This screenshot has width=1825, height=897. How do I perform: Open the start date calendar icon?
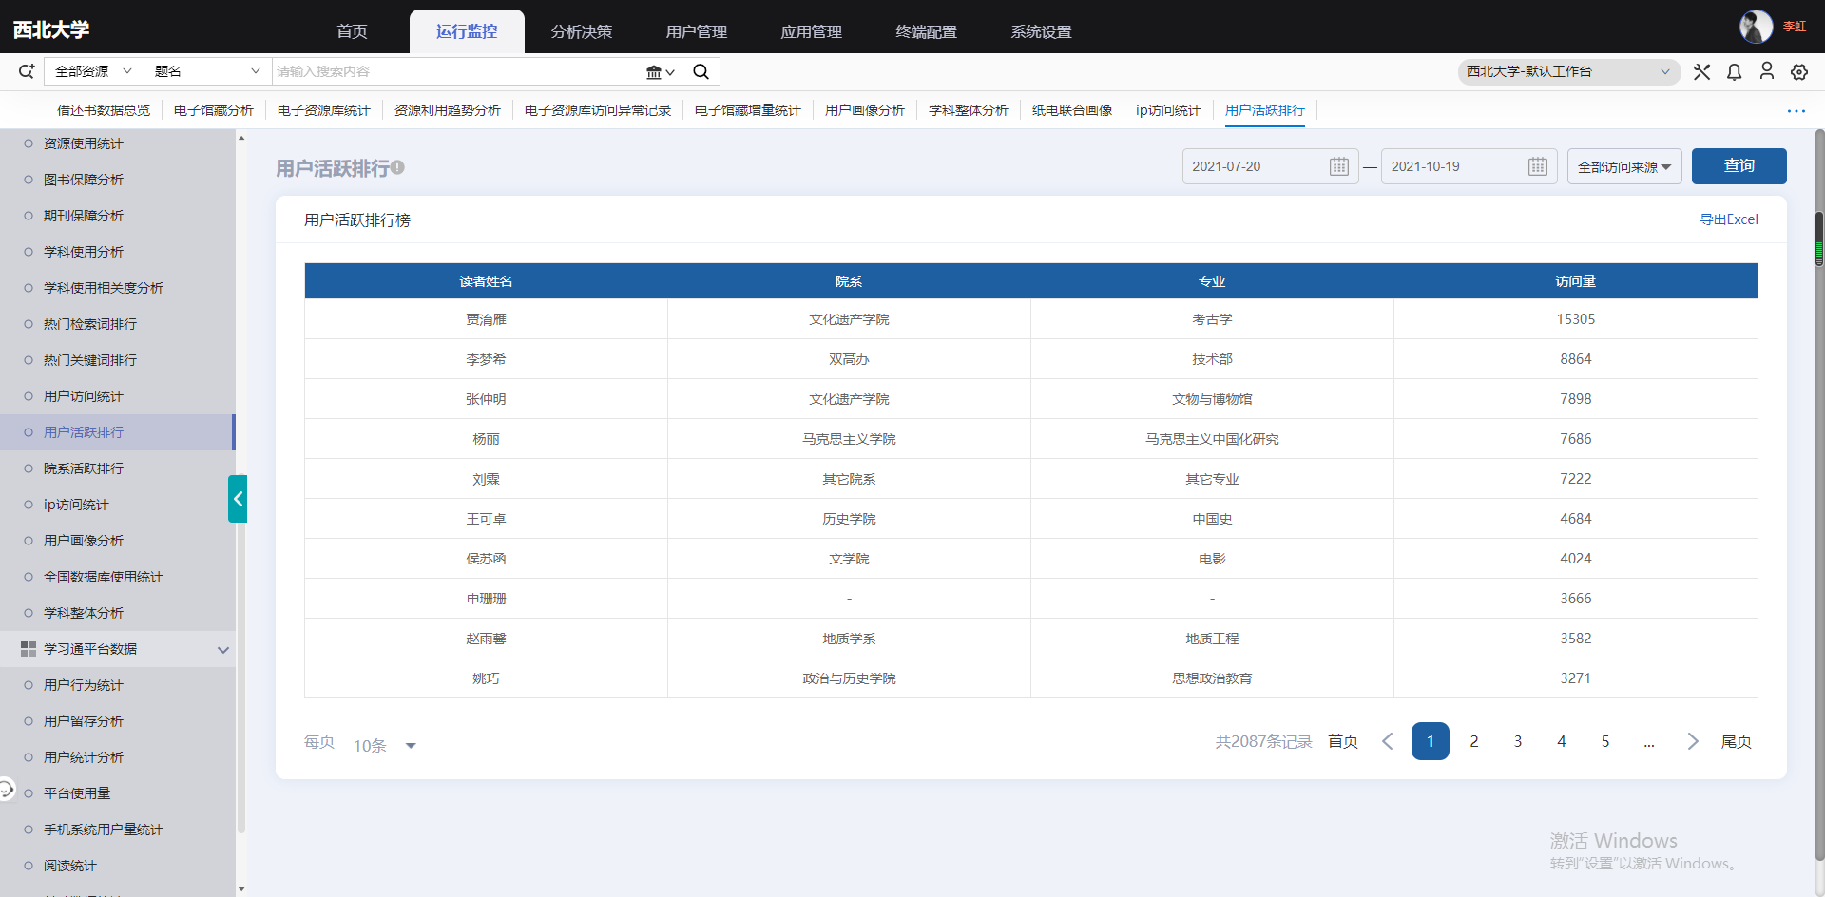pyautogui.click(x=1338, y=166)
